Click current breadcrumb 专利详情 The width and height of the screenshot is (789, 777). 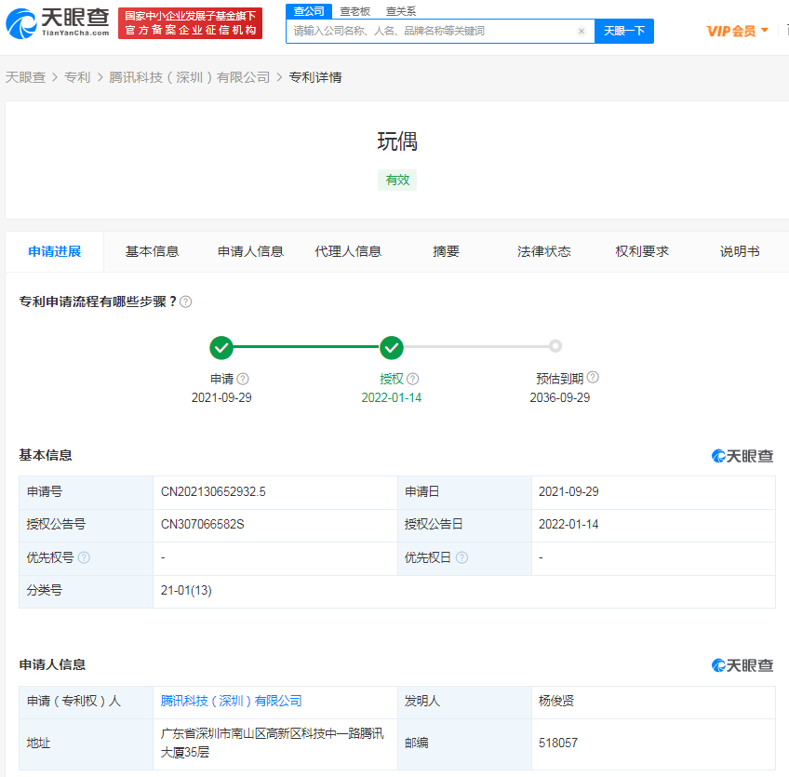click(315, 77)
